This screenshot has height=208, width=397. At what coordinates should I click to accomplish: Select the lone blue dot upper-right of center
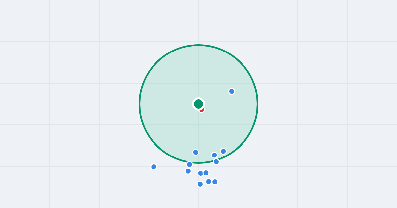tap(232, 91)
